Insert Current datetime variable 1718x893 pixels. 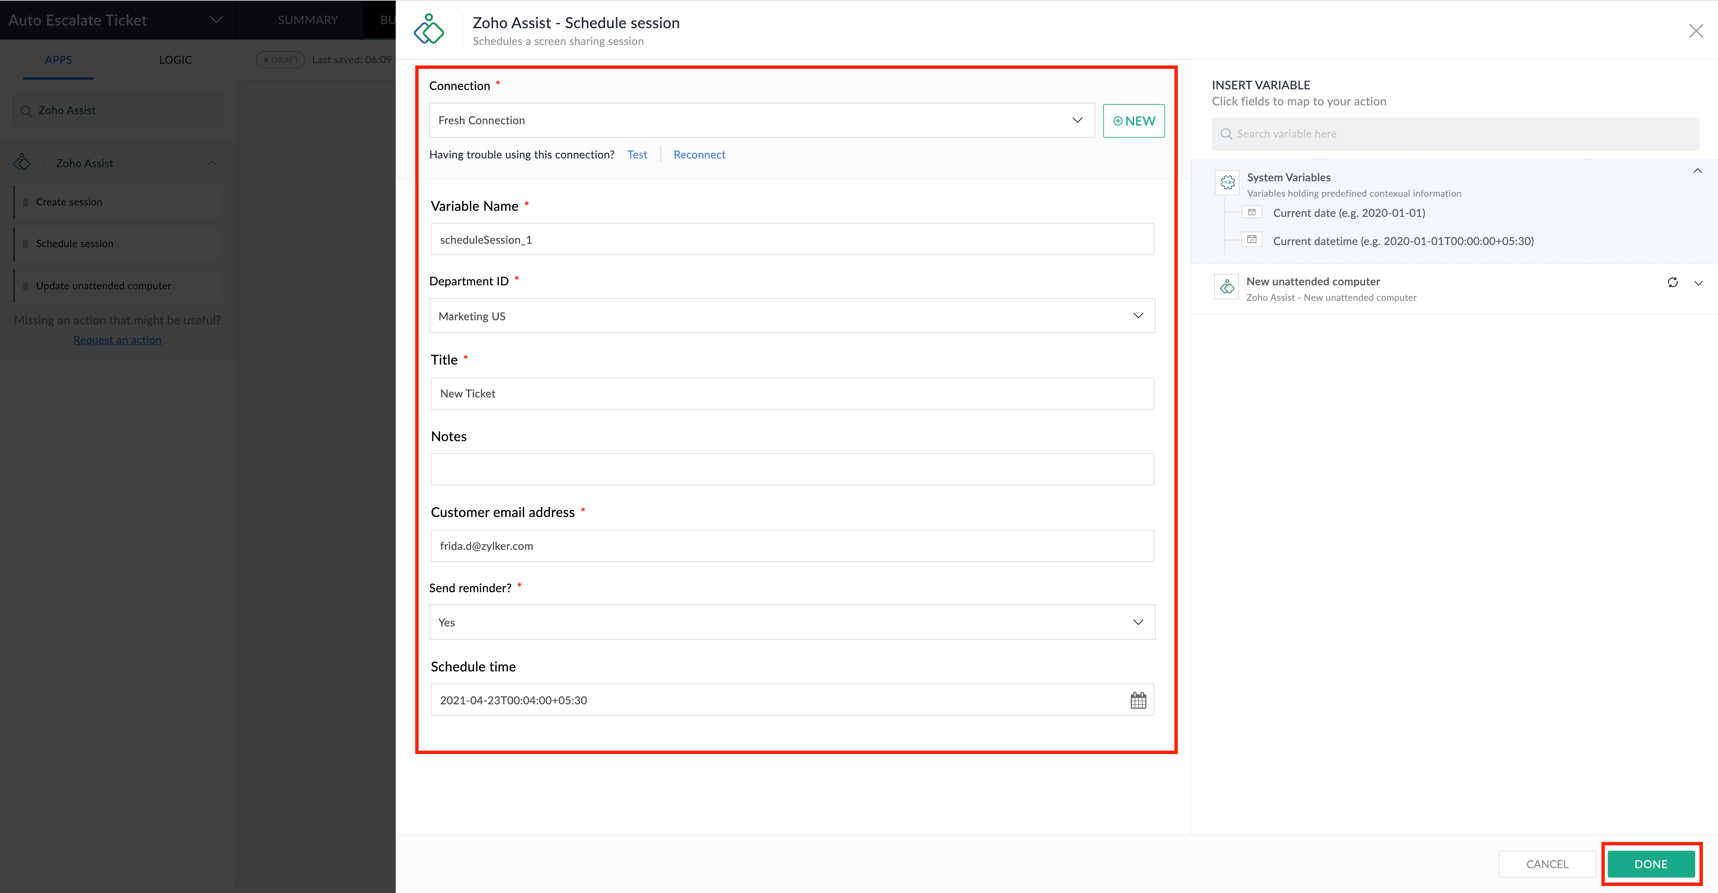click(x=1403, y=241)
